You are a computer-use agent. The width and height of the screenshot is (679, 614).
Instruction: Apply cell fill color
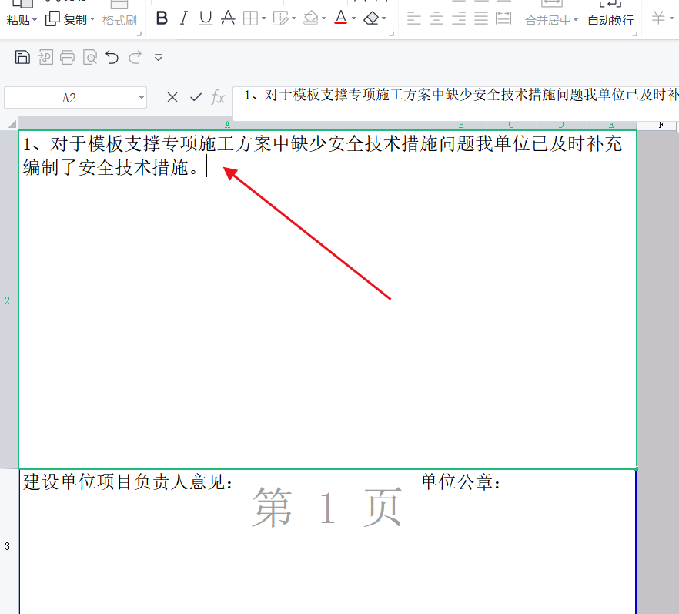click(x=311, y=18)
